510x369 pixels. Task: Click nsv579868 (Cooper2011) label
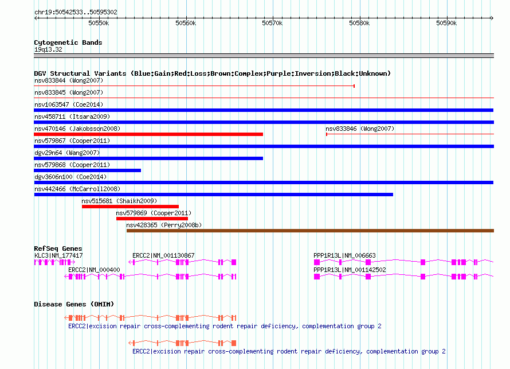(72, 165)
